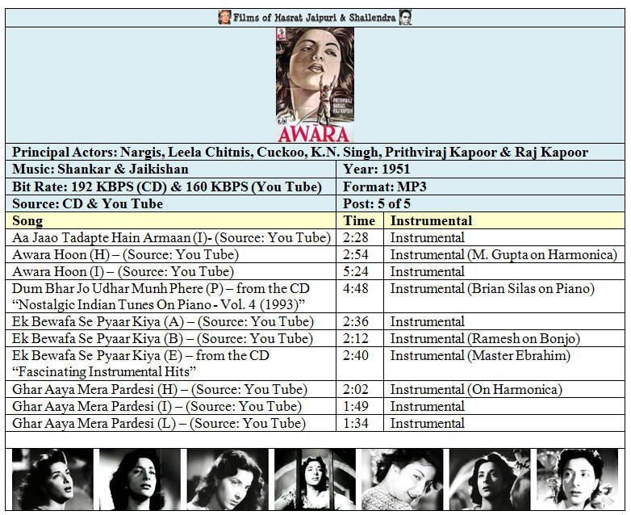Click the time value 1:49
Screen dimensions: 631x515
(355, 406)
